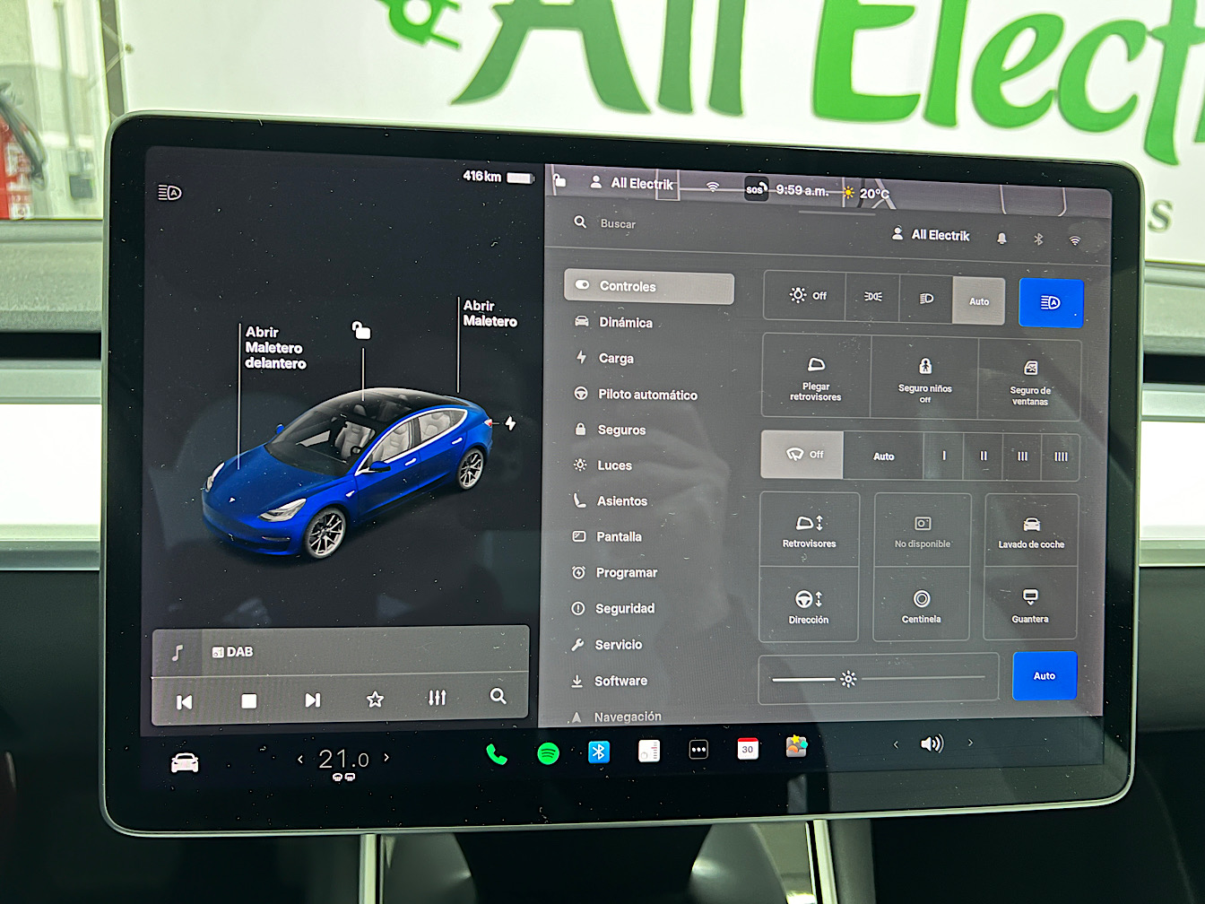Activate Centinela mode

[x=922, y=605]
